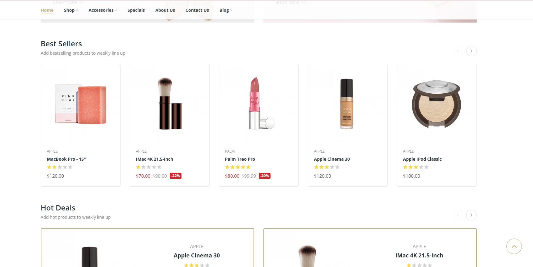Viewport: 533px width, 267px height.
Task: Open the IMac 4K 21.5-Inch Best Sellers link
Action: coord(155,159)
